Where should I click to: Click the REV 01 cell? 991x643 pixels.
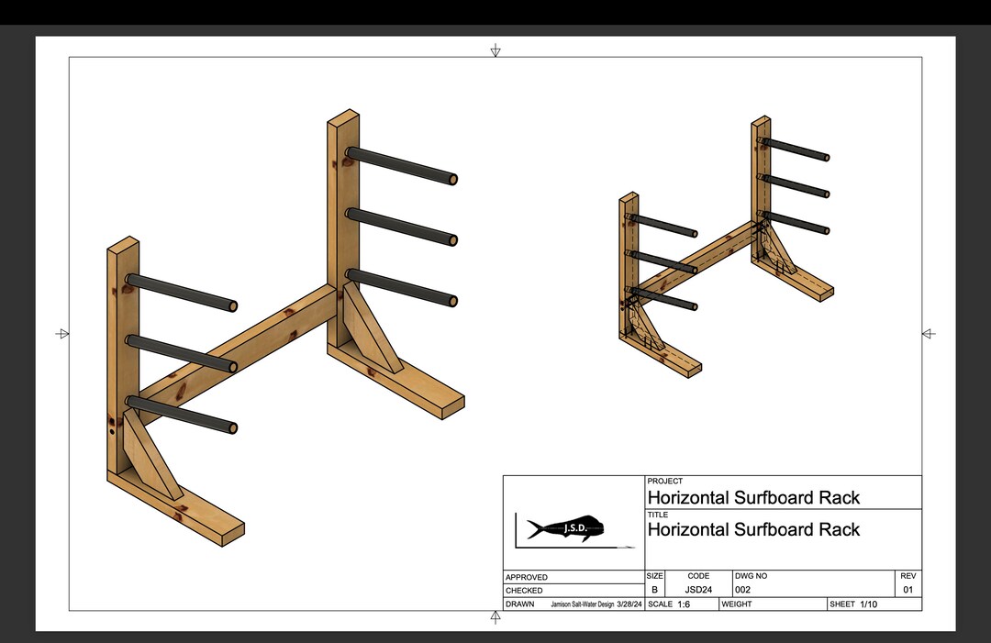point(907,582)
